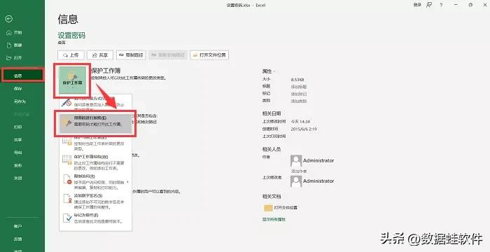Choose 另存为 (Save As) in the sidebar
Viewport: 490px width, 252px height.
click(20, 101)
